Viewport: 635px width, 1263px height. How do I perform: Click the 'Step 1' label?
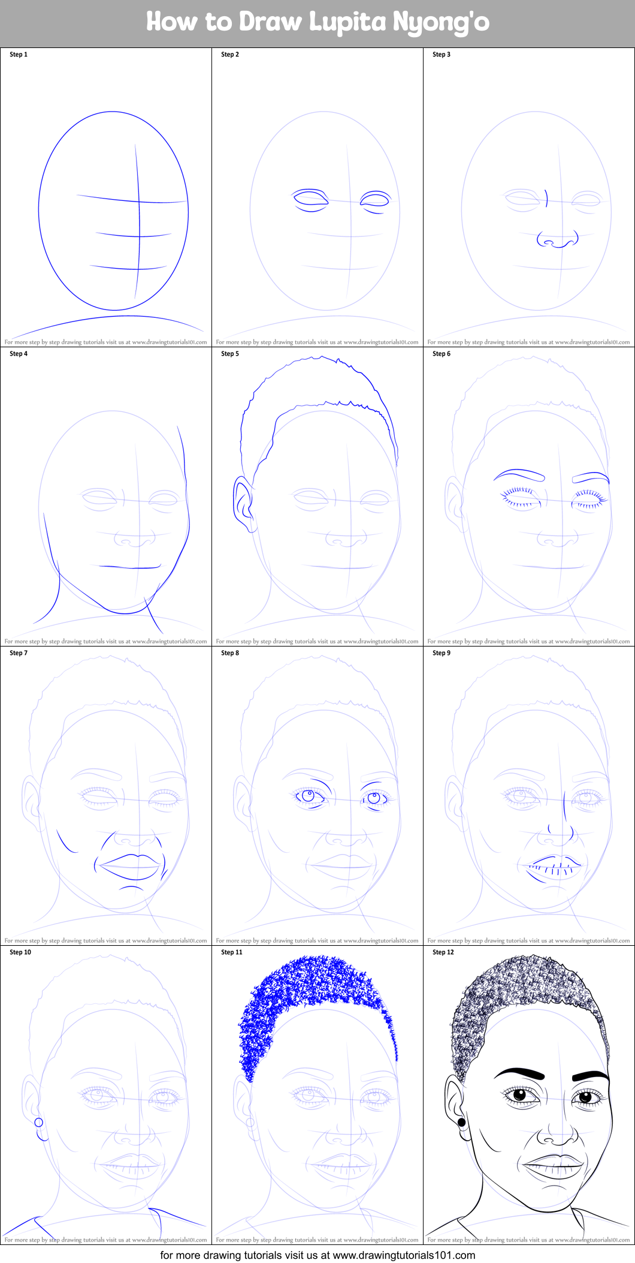[19, 55]
